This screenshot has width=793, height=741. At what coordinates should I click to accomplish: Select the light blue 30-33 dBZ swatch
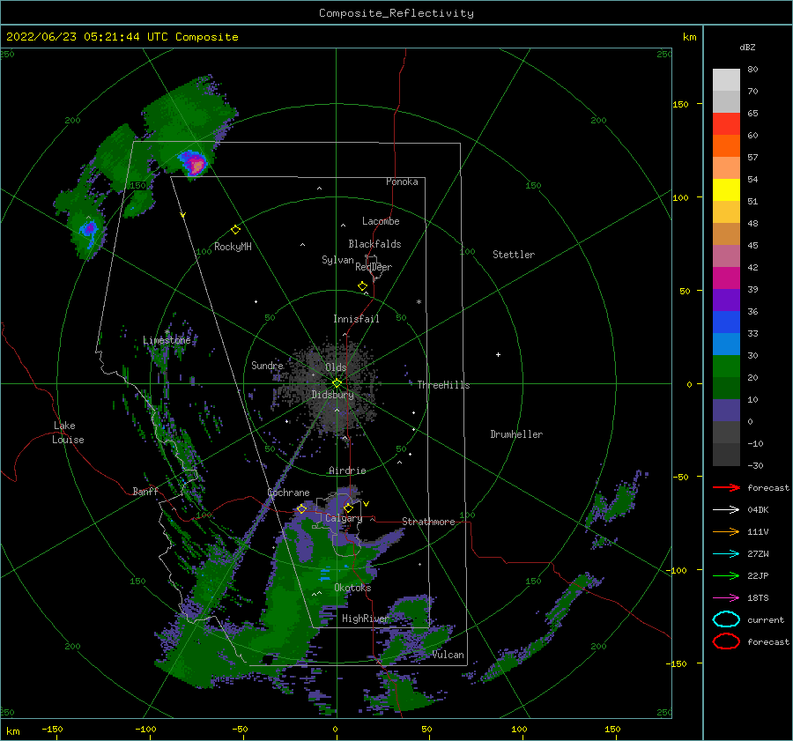pyautogui.click(x=726, y=345)
